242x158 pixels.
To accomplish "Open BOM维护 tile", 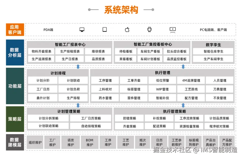I will coord(89,142).
